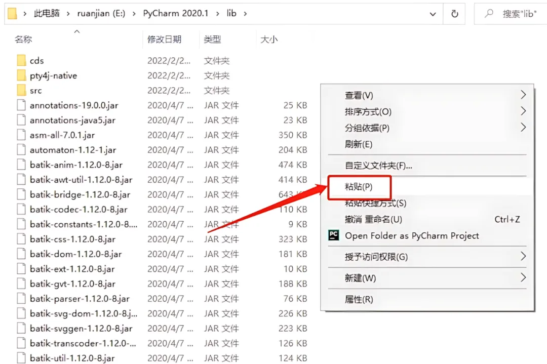Click 文件夹 type cell of cds row
This screenshot has width=547, height=364.
[217, 61]
